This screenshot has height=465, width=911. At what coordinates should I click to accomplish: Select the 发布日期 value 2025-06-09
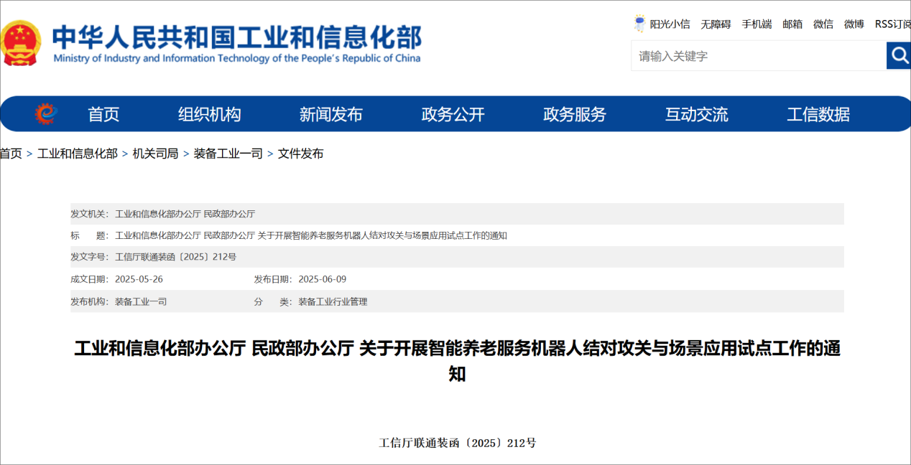pos(322,279)
